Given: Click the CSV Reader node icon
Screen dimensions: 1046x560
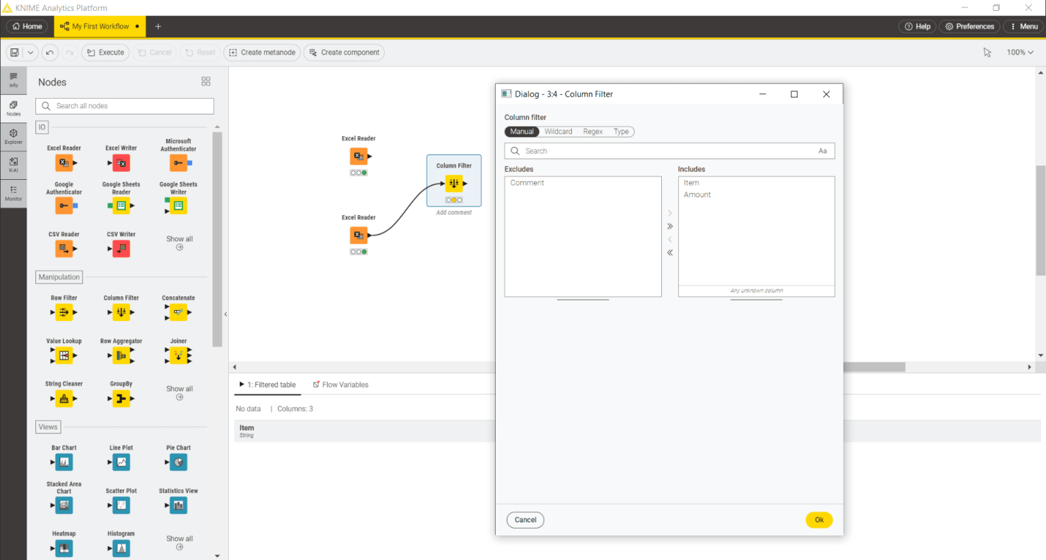Looking at the screenshot, I should coord(64,249).
